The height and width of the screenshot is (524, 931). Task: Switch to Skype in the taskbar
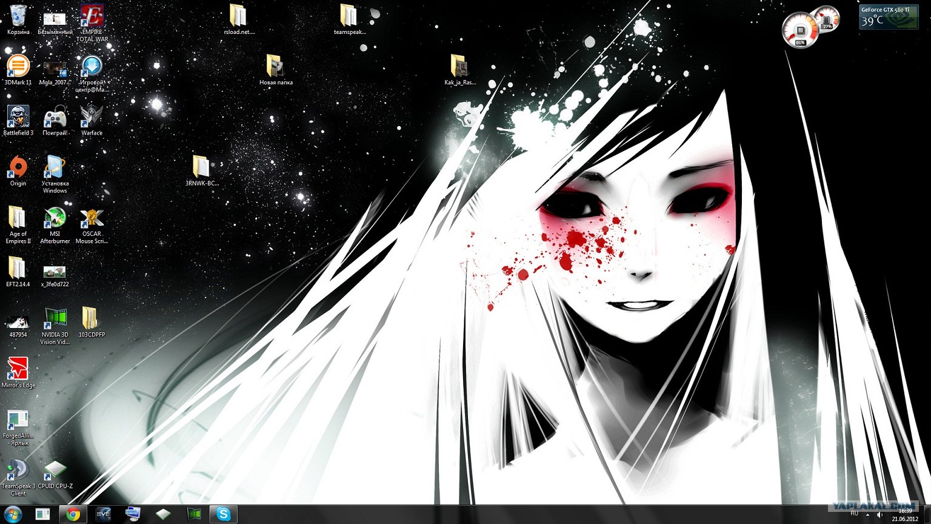pos(224,514)
